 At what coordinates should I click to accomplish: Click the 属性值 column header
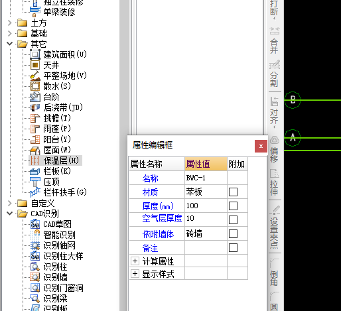(206, 164)
